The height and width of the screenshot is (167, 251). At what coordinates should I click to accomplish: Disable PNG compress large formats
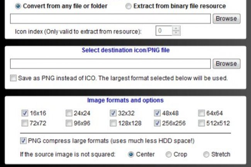(x=23, y=141)
